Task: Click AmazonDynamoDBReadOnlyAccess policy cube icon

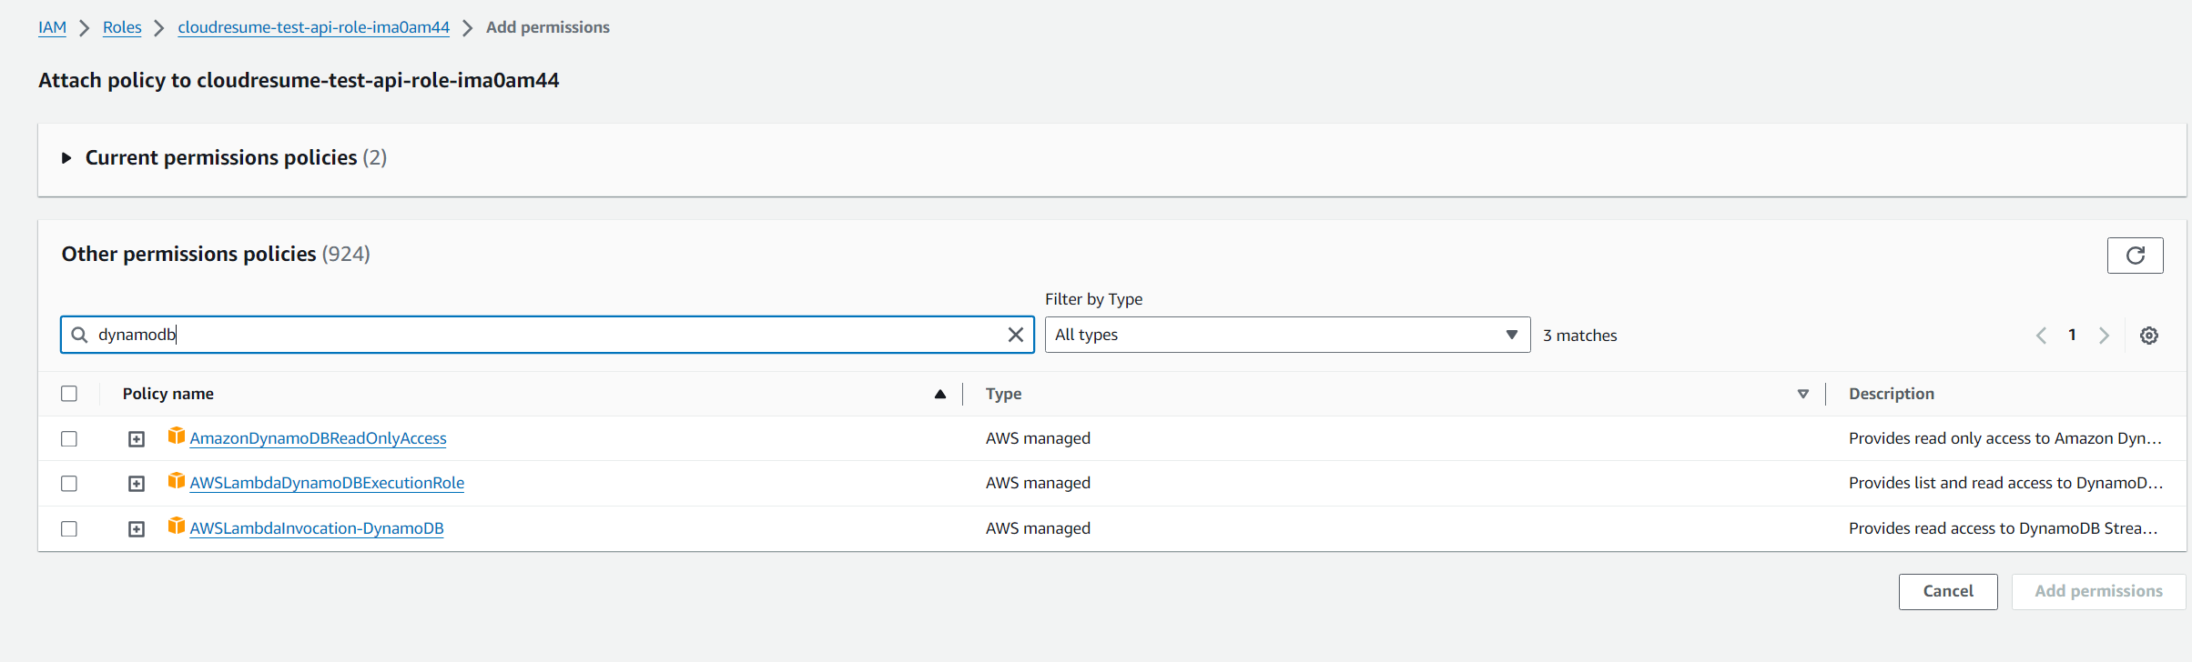Action: 177,436
